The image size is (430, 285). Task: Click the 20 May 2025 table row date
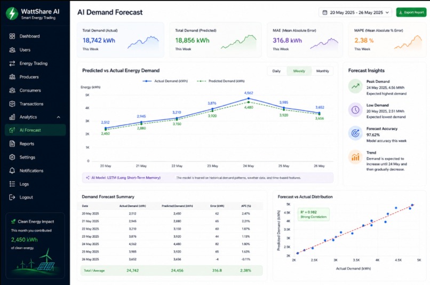pos(90,213)
